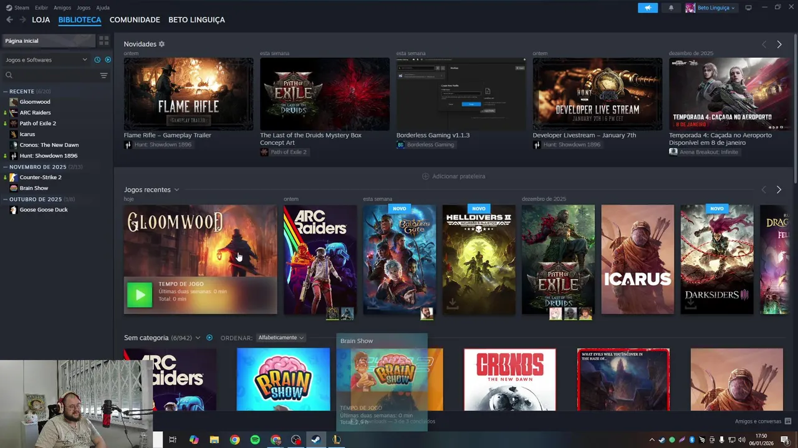Open File Explorer from the taskbar

[x=214, y=440]
